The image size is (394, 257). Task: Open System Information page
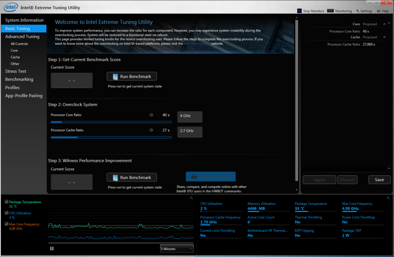[x=24, y=20]
